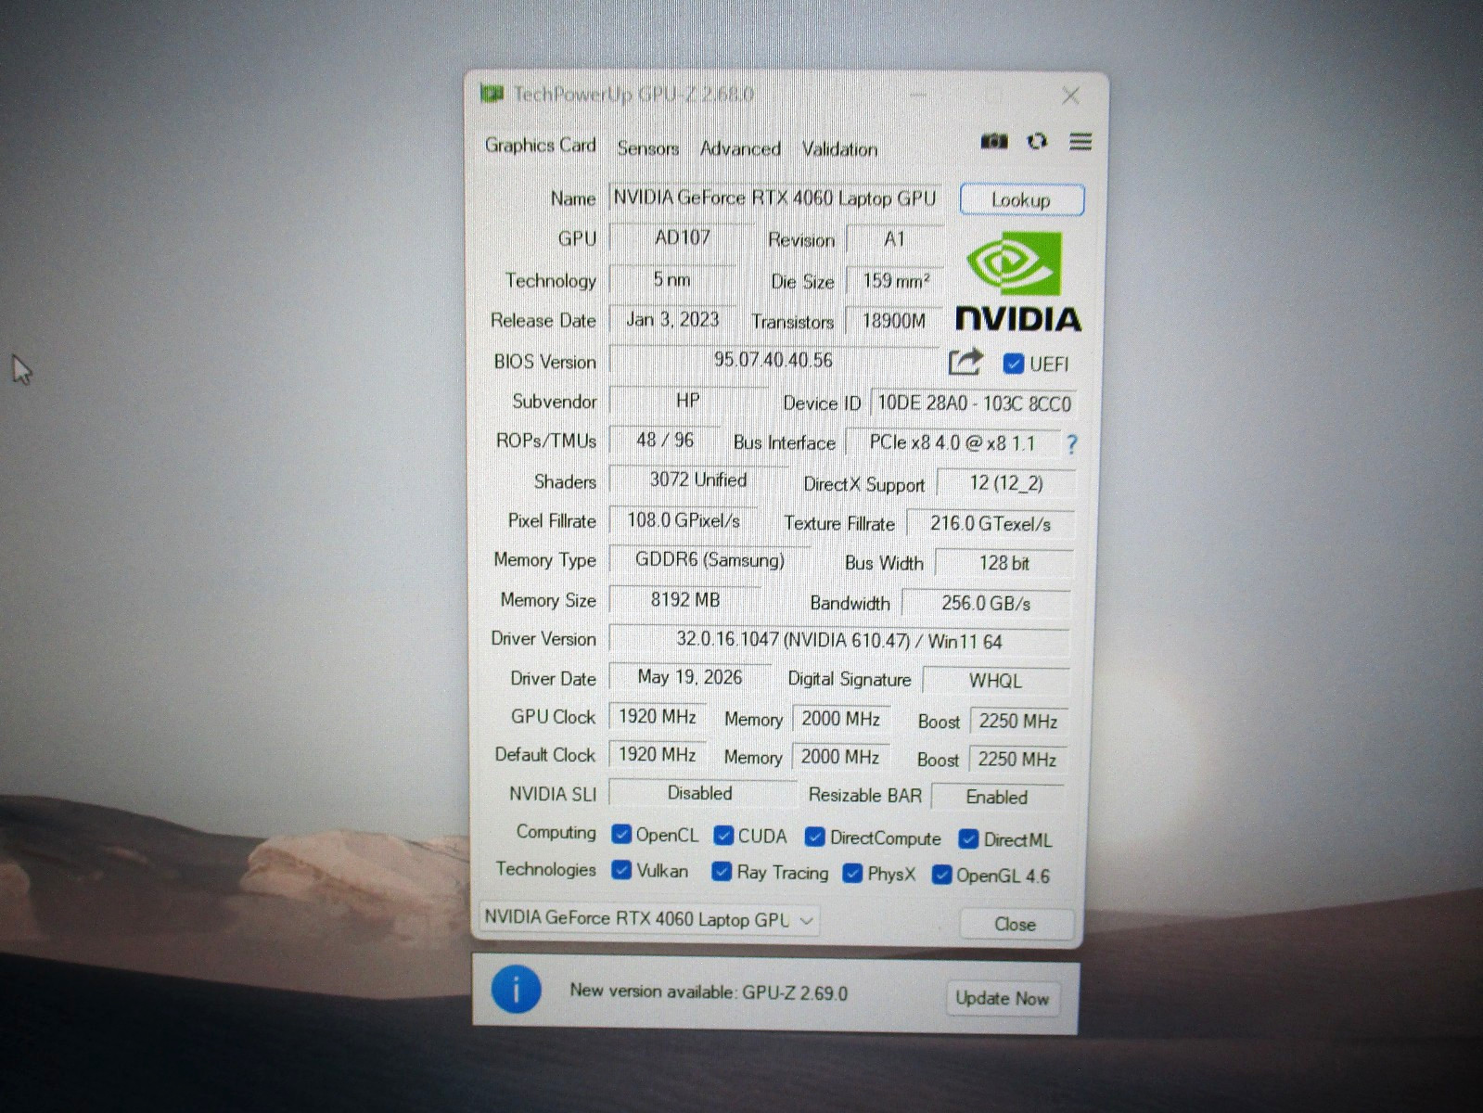Click the GPU code name AD107
This screenshot has width=1483, height=1113.
683,237
